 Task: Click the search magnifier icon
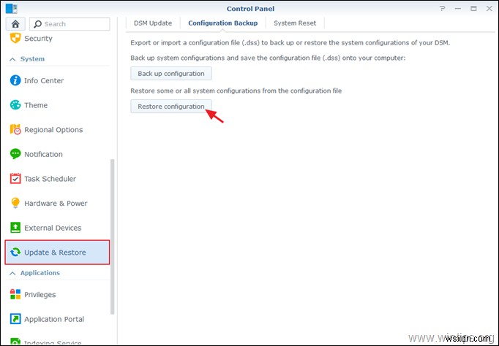pyautogui.click(x=38, y=24)
